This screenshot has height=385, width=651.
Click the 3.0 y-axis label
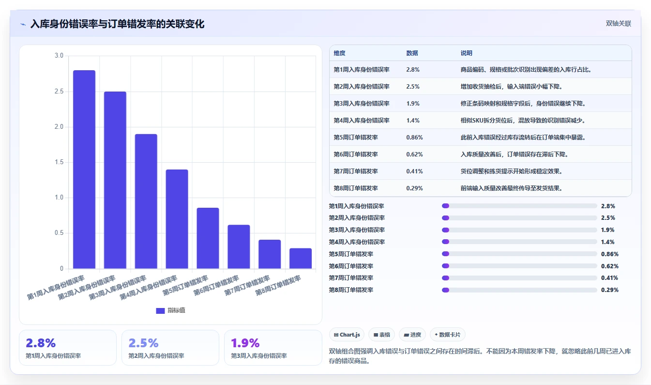click(x=59, y=56)
